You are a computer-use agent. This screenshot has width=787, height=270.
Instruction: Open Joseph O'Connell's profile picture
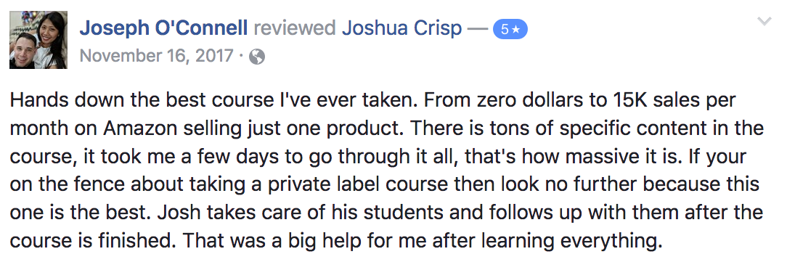[x=38, y=40]
